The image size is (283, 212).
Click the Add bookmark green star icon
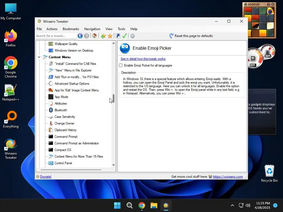tap(103, 36)
